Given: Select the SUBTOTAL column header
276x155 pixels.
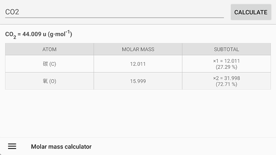Looking at the screenshot, I should point(226,49).
